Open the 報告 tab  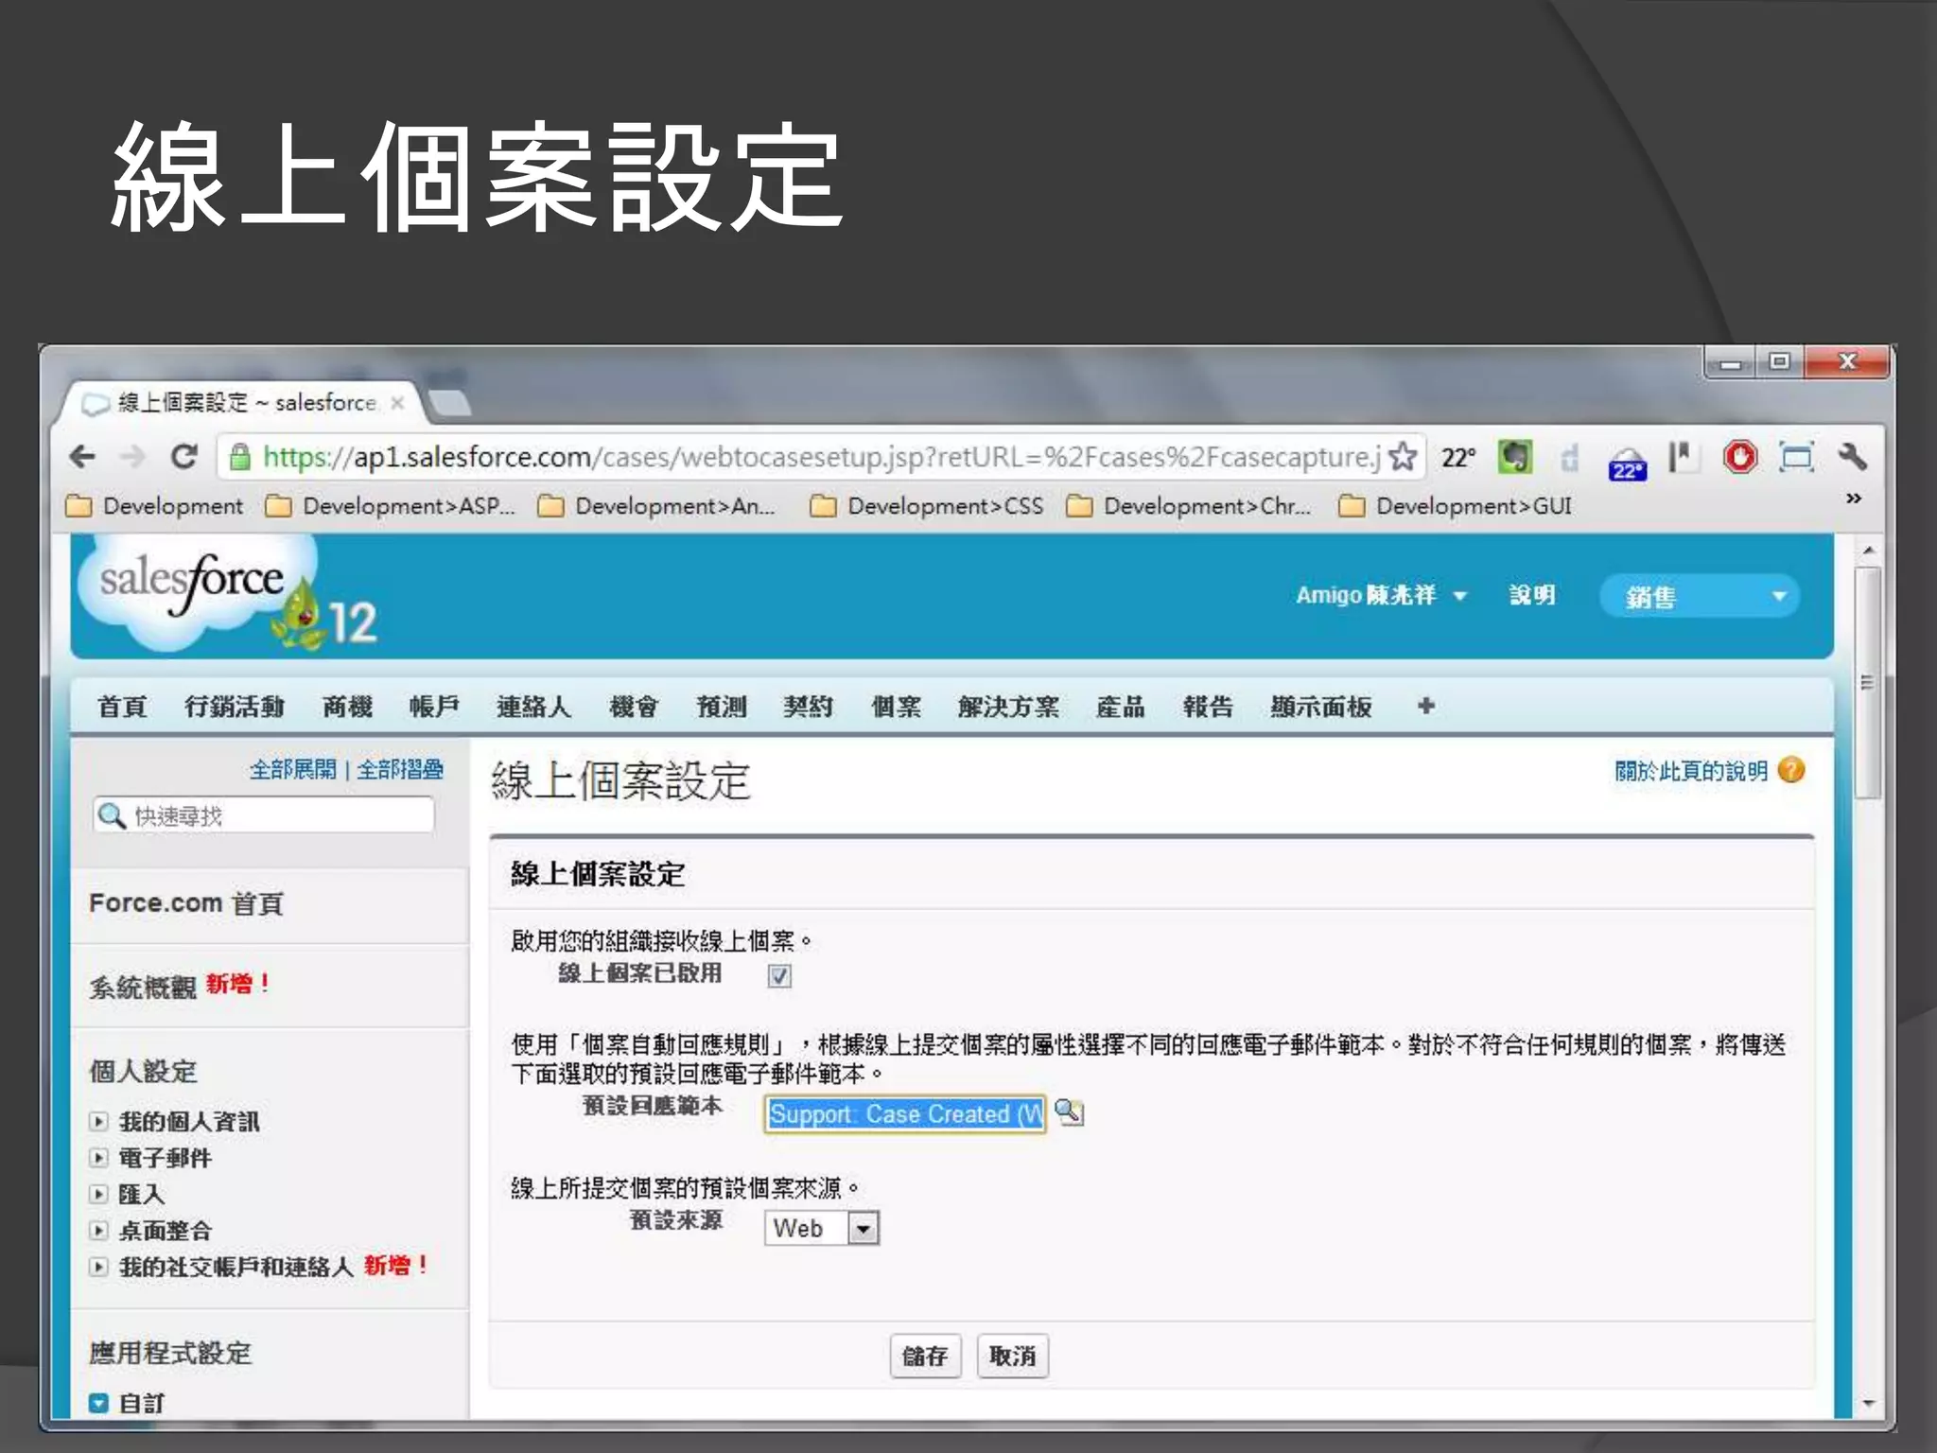coord(1208,707)
